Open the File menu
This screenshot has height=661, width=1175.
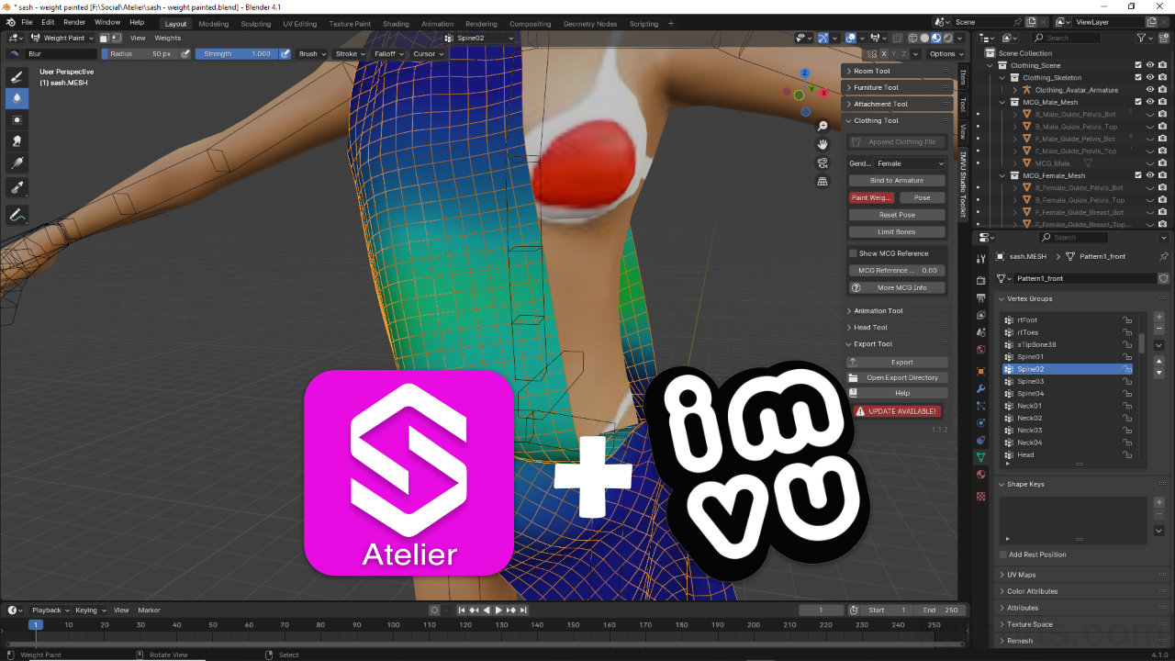click(x=27, y=22)
